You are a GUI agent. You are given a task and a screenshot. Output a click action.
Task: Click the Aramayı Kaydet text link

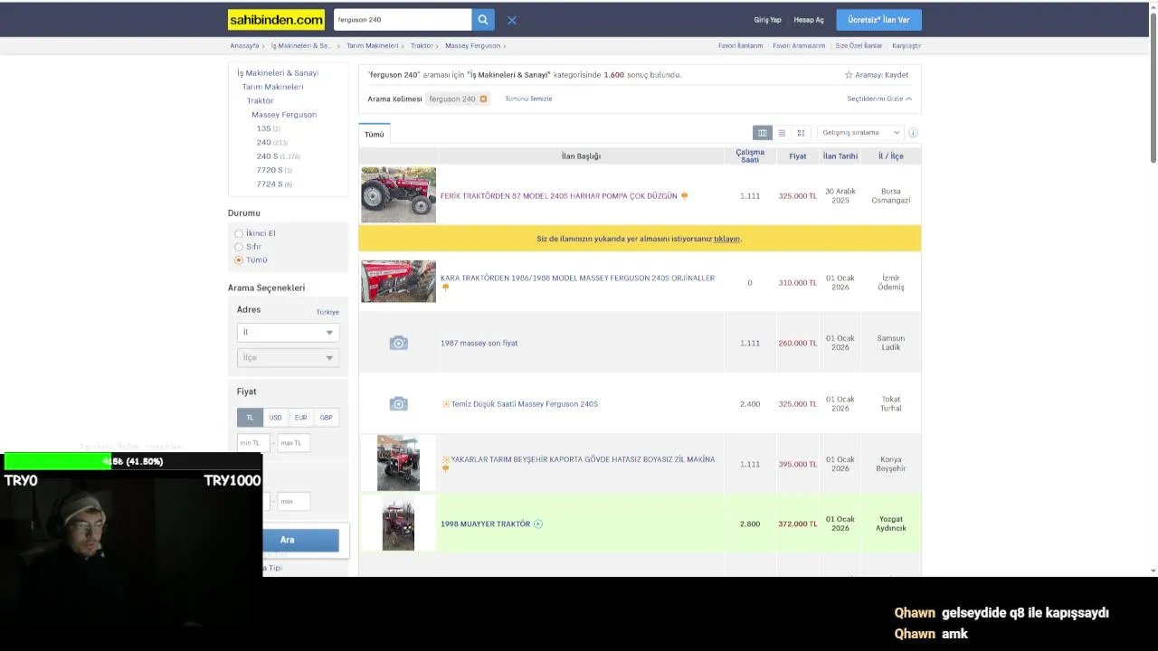[x=881, y=75]
